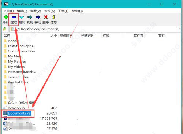
Task: Click the 7-Zip title bar app icon
Action: coord(6,4)
